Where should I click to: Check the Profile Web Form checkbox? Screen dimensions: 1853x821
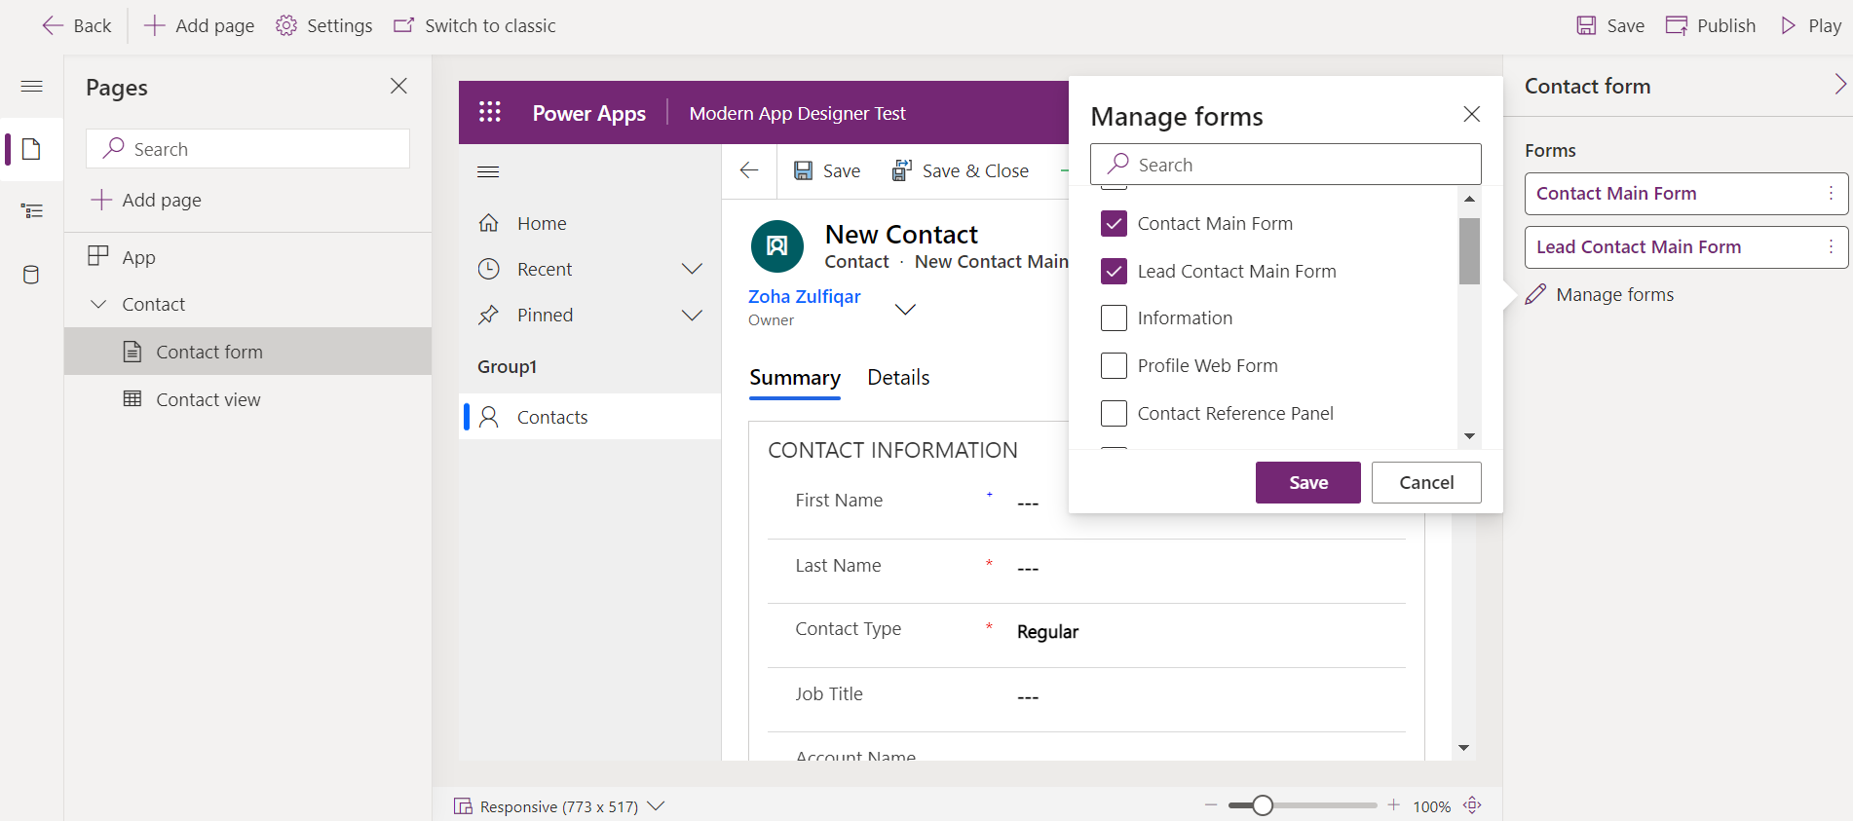point(1114,365)
